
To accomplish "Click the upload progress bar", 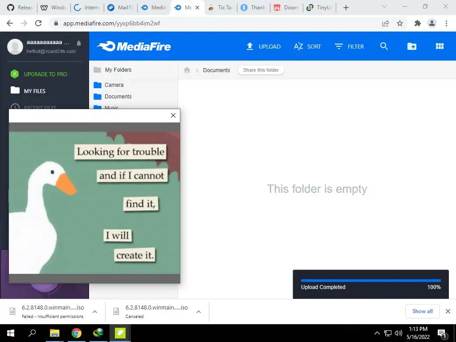I will (x=371, y=281).
